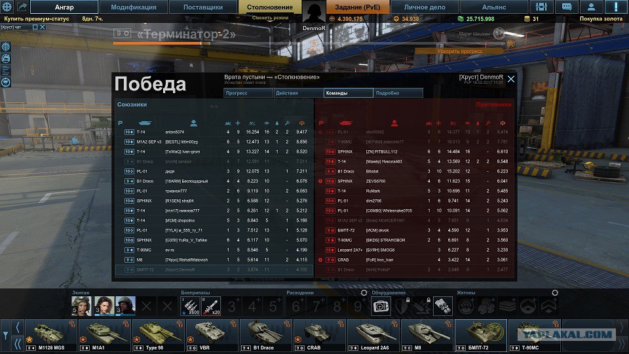
Task: Toggle the chat window popout square
Action: coord(35,27)
